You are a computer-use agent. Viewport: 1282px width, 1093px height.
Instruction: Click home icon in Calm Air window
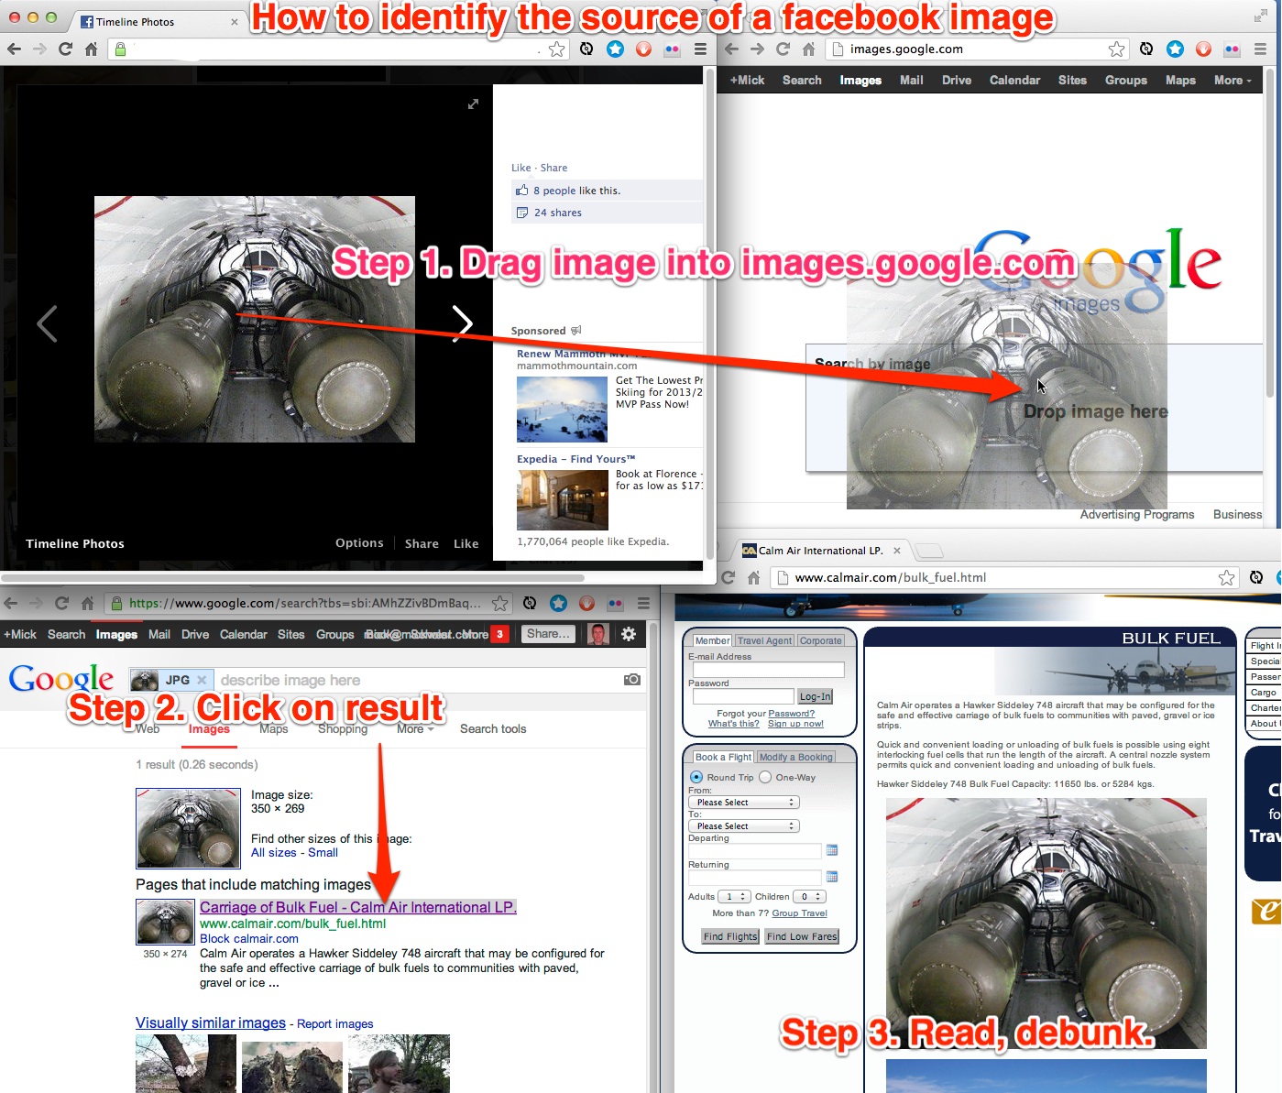pos(753,577)
